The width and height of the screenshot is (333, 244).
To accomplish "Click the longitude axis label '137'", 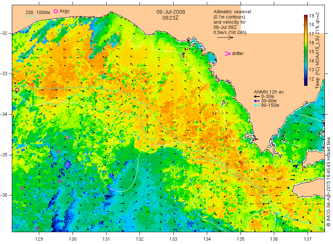I will pos(308,239).
